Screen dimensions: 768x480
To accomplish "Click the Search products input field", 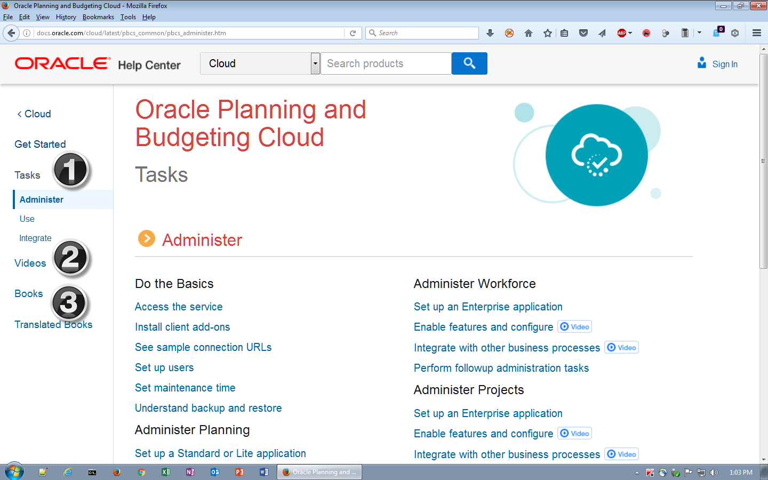I will 386,63.
